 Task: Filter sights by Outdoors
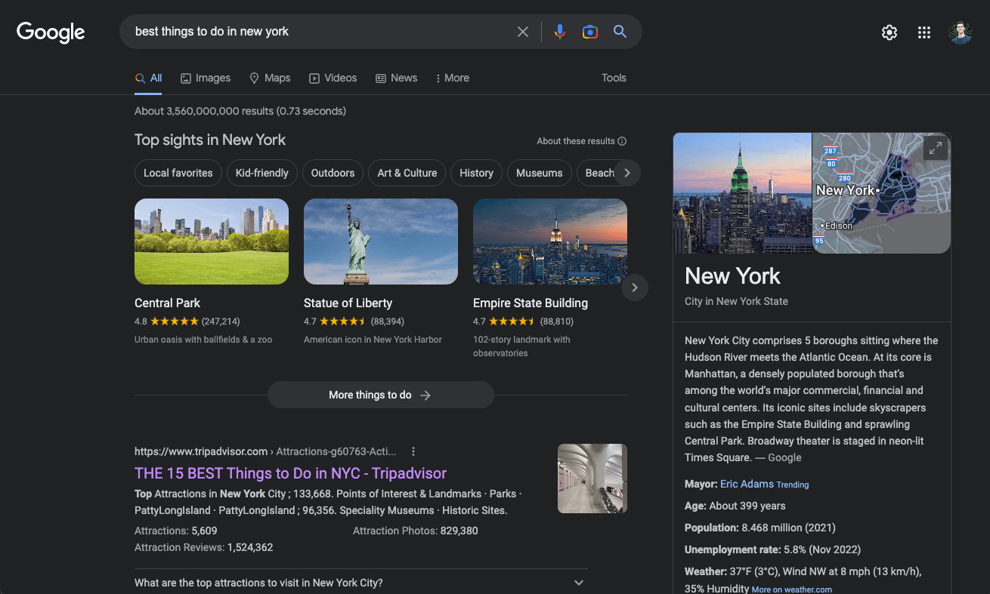(333, 173)
